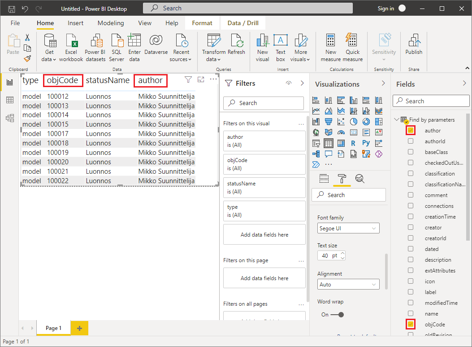Open the Modeling ribbon tab
The image size is (472, 347).
click(111, 23)
